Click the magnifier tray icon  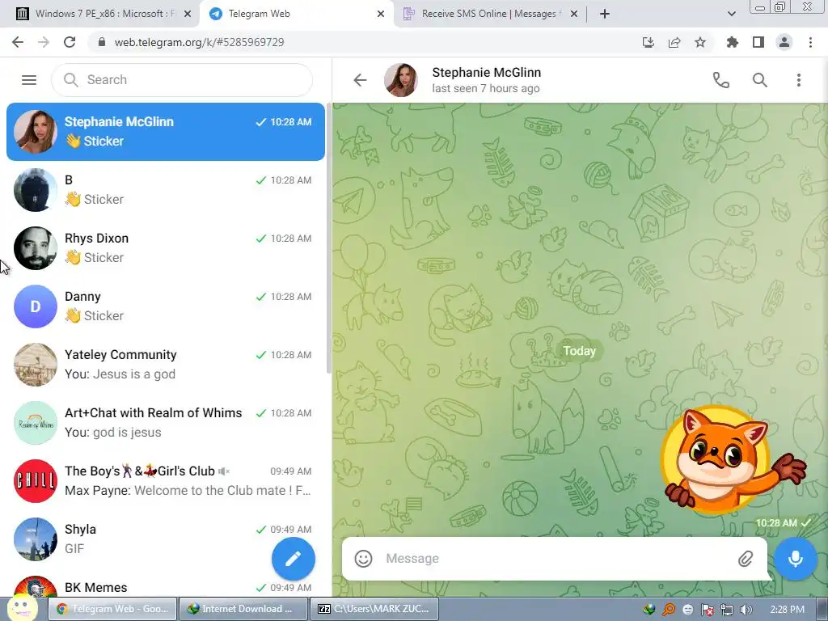click(669, 610)
